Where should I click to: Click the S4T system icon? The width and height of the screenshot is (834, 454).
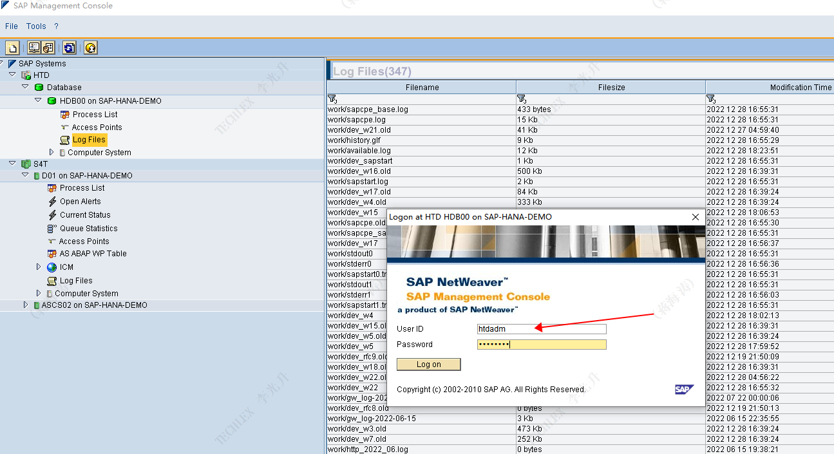[26, 164]
